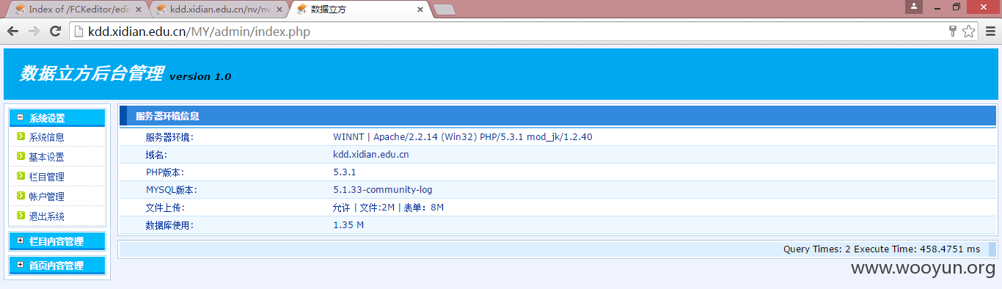Viewport: 1002px width, 289px height.
Task: Bookmark this page with the star icon
Action: pyautogui.click(x=968, y=32)
